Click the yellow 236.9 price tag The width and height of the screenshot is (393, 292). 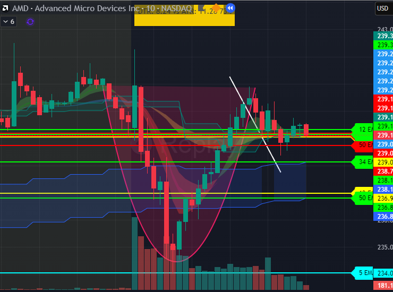click(383, 198)
